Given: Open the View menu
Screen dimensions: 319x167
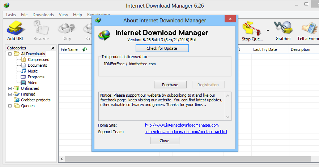Looking at the screenshot, I should point(63,15).
